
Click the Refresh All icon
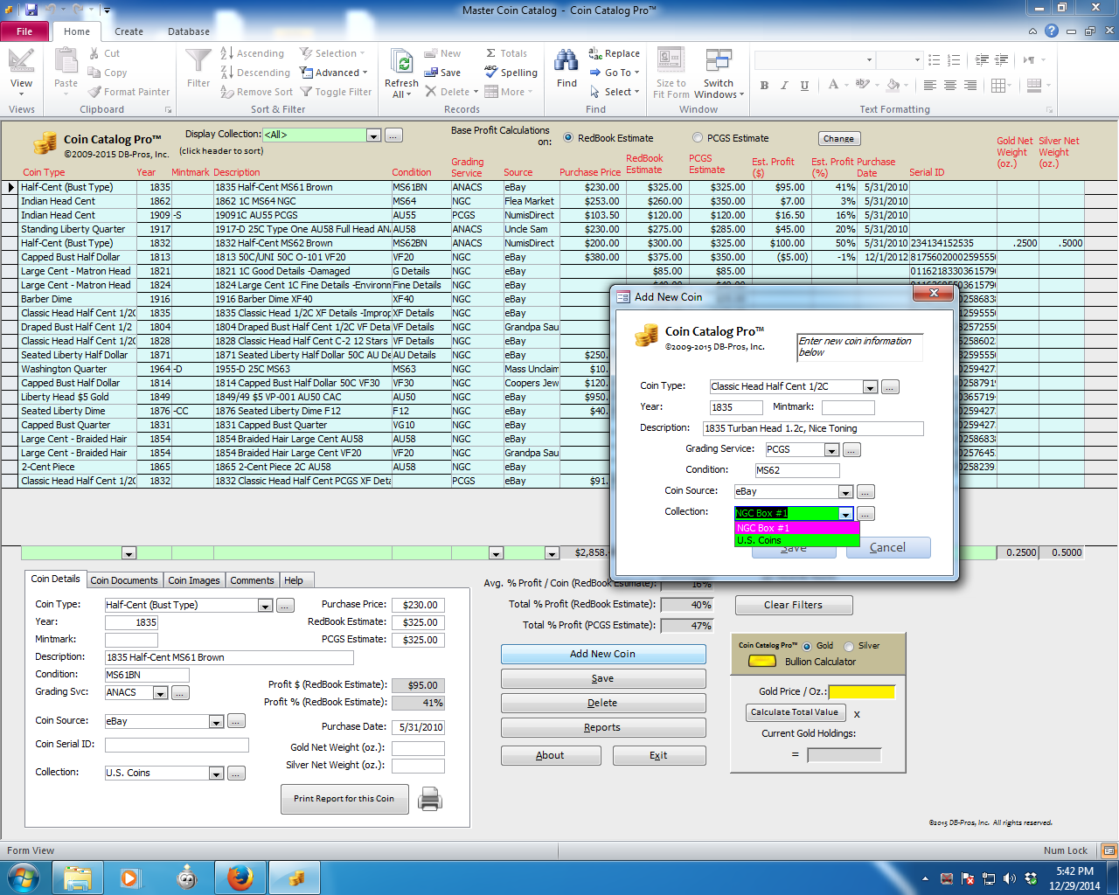coord(402,62)
